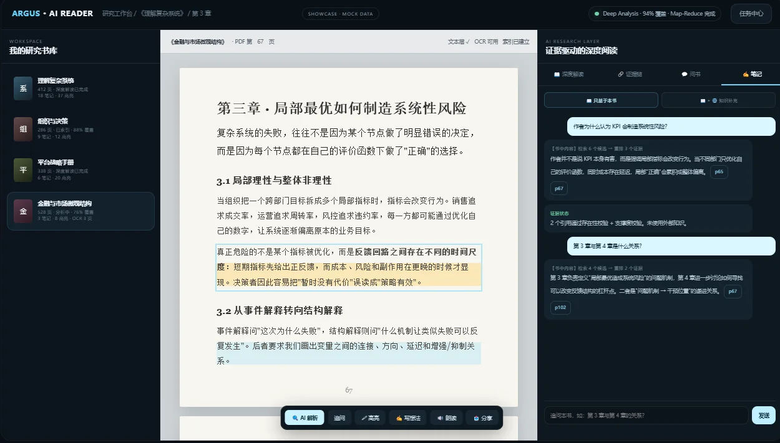Select 理解复杂系统 in the library list
The image size is (780, 443).
click(80, 88)
